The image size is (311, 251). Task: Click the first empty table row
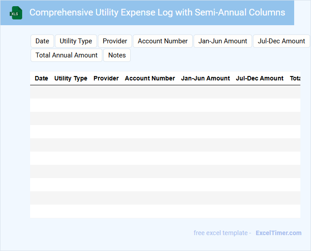[x=165, y=92]
